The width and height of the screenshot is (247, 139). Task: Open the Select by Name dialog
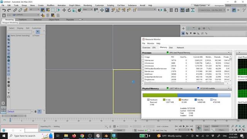click(48, 10)
